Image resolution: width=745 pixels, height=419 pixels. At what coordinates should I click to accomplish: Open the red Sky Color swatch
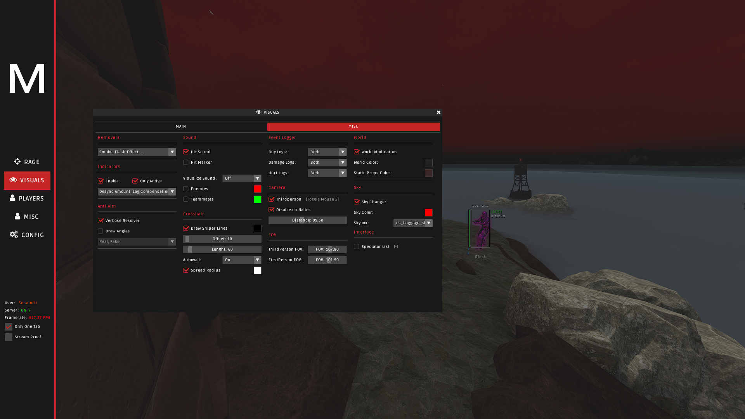click(x=428, y=213)
